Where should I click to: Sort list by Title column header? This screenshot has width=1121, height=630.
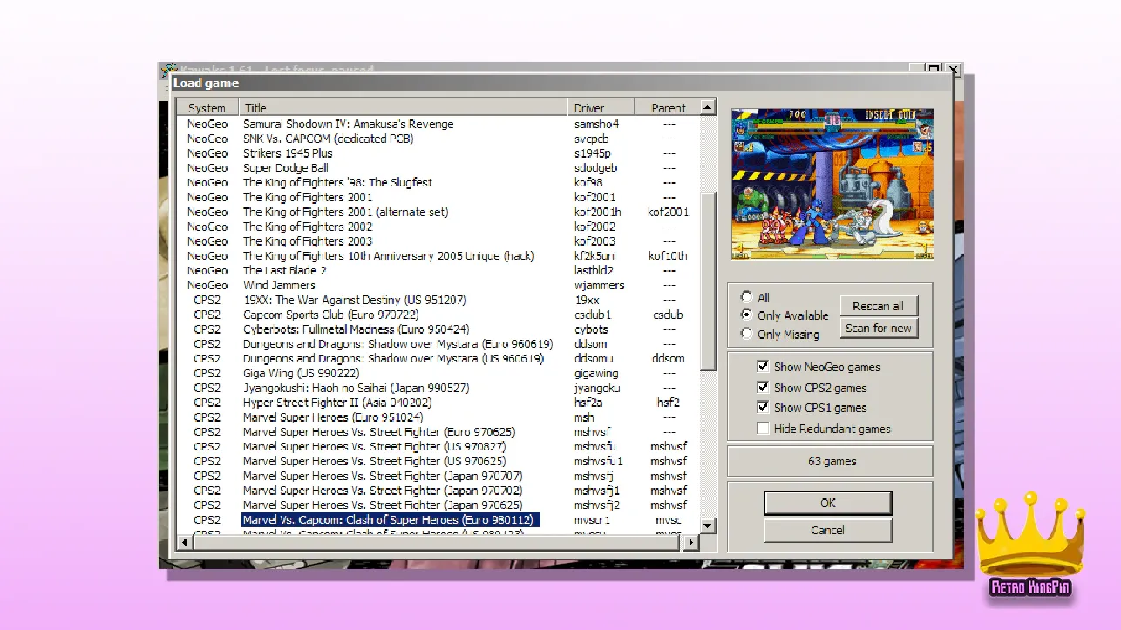point(404,108)
